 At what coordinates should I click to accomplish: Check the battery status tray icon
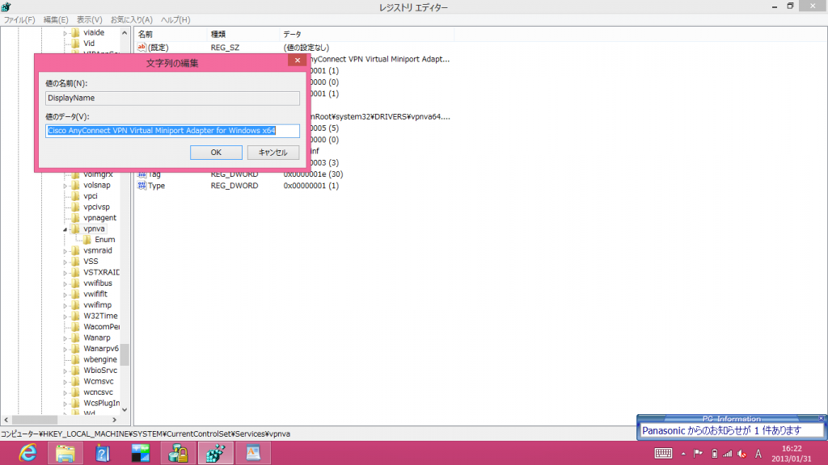715,454
